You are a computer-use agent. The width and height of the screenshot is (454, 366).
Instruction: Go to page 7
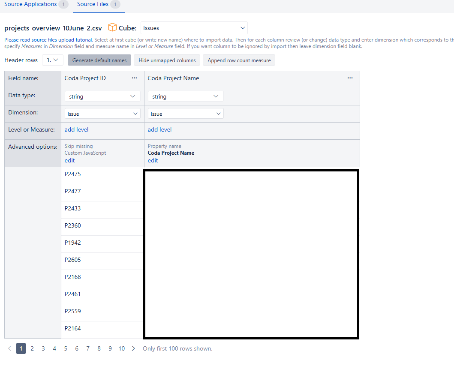(88, 348)
